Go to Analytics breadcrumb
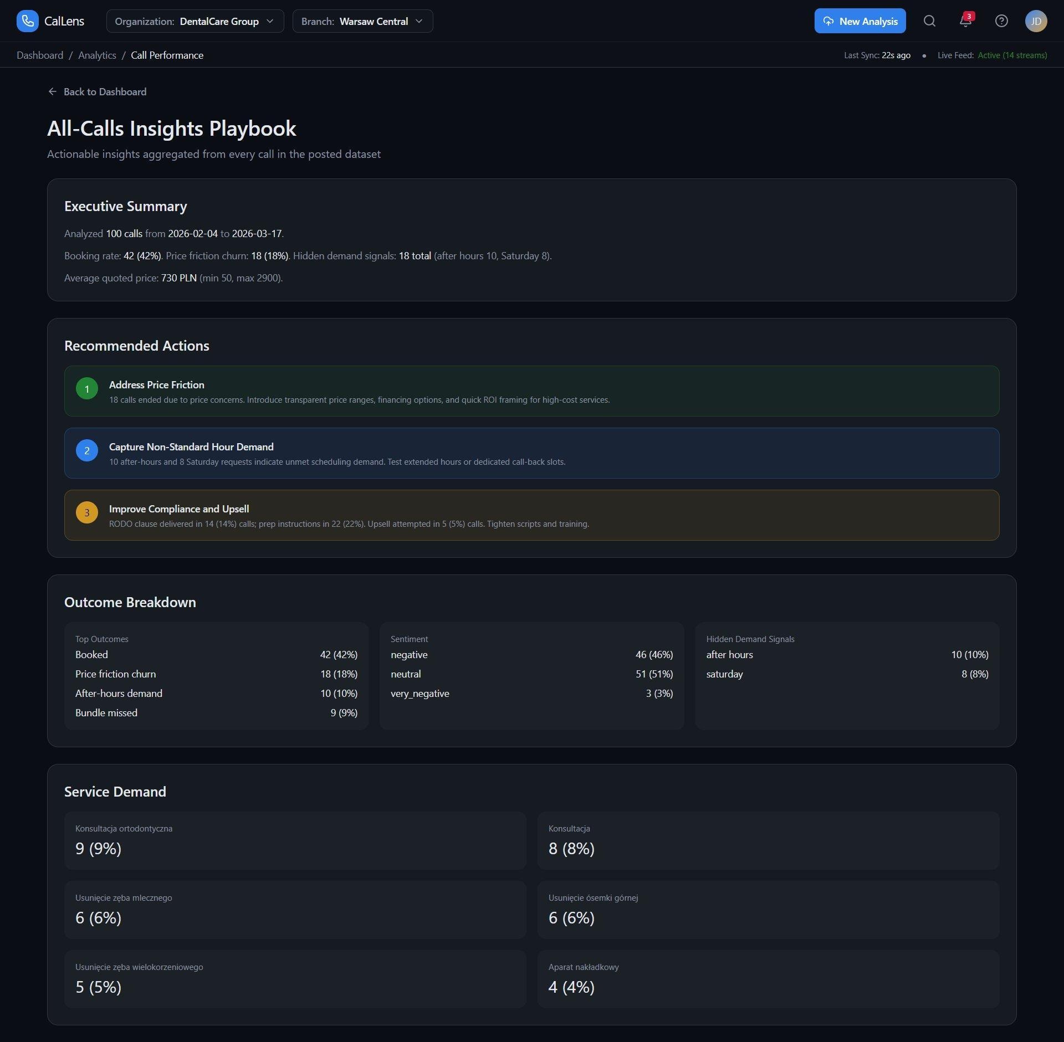This screenshot has width=1064, height=1042. (97, 55)
